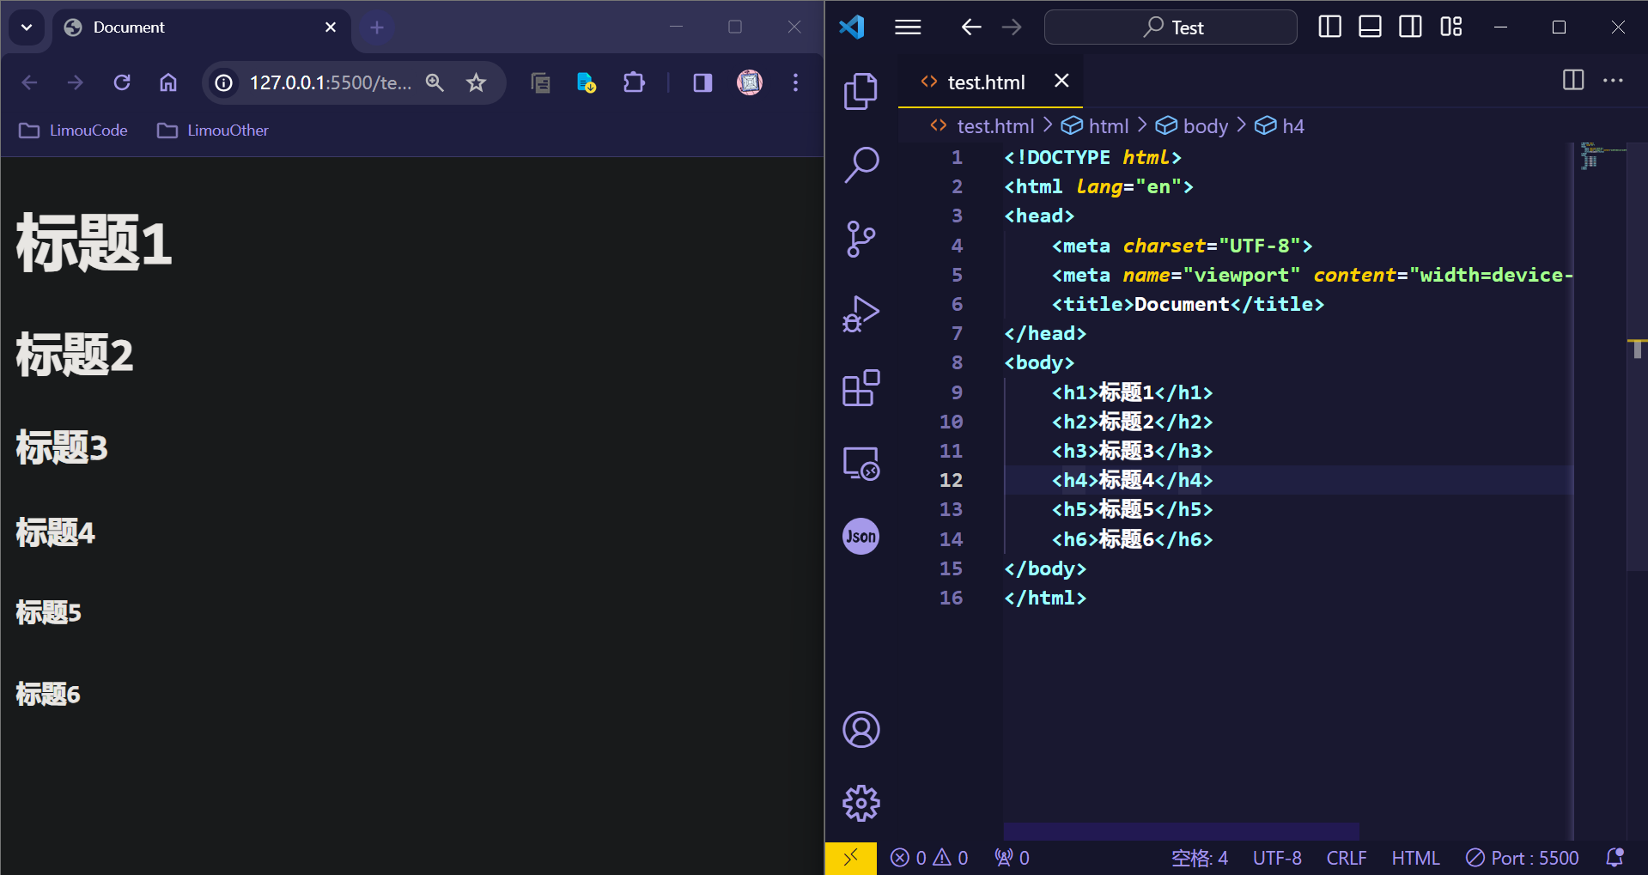1648x875 pixels.
Task: Click the browser address bar URL
Action: coord(330,83)
